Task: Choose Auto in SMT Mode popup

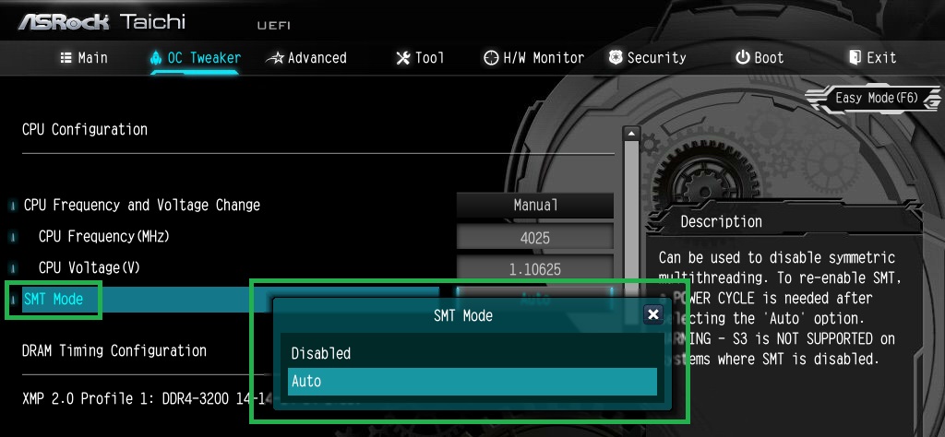Action: coord(472,381)
